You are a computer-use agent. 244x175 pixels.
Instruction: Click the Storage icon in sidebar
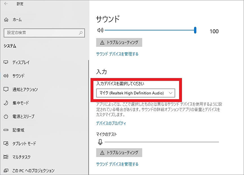(6, 130)
